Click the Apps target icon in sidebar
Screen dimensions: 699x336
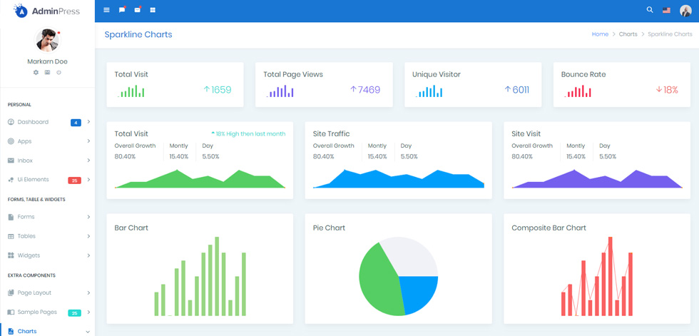pos(11,141)
